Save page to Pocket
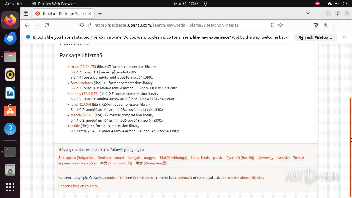Screen dimensions: 352x198 (x=316, y=25)
